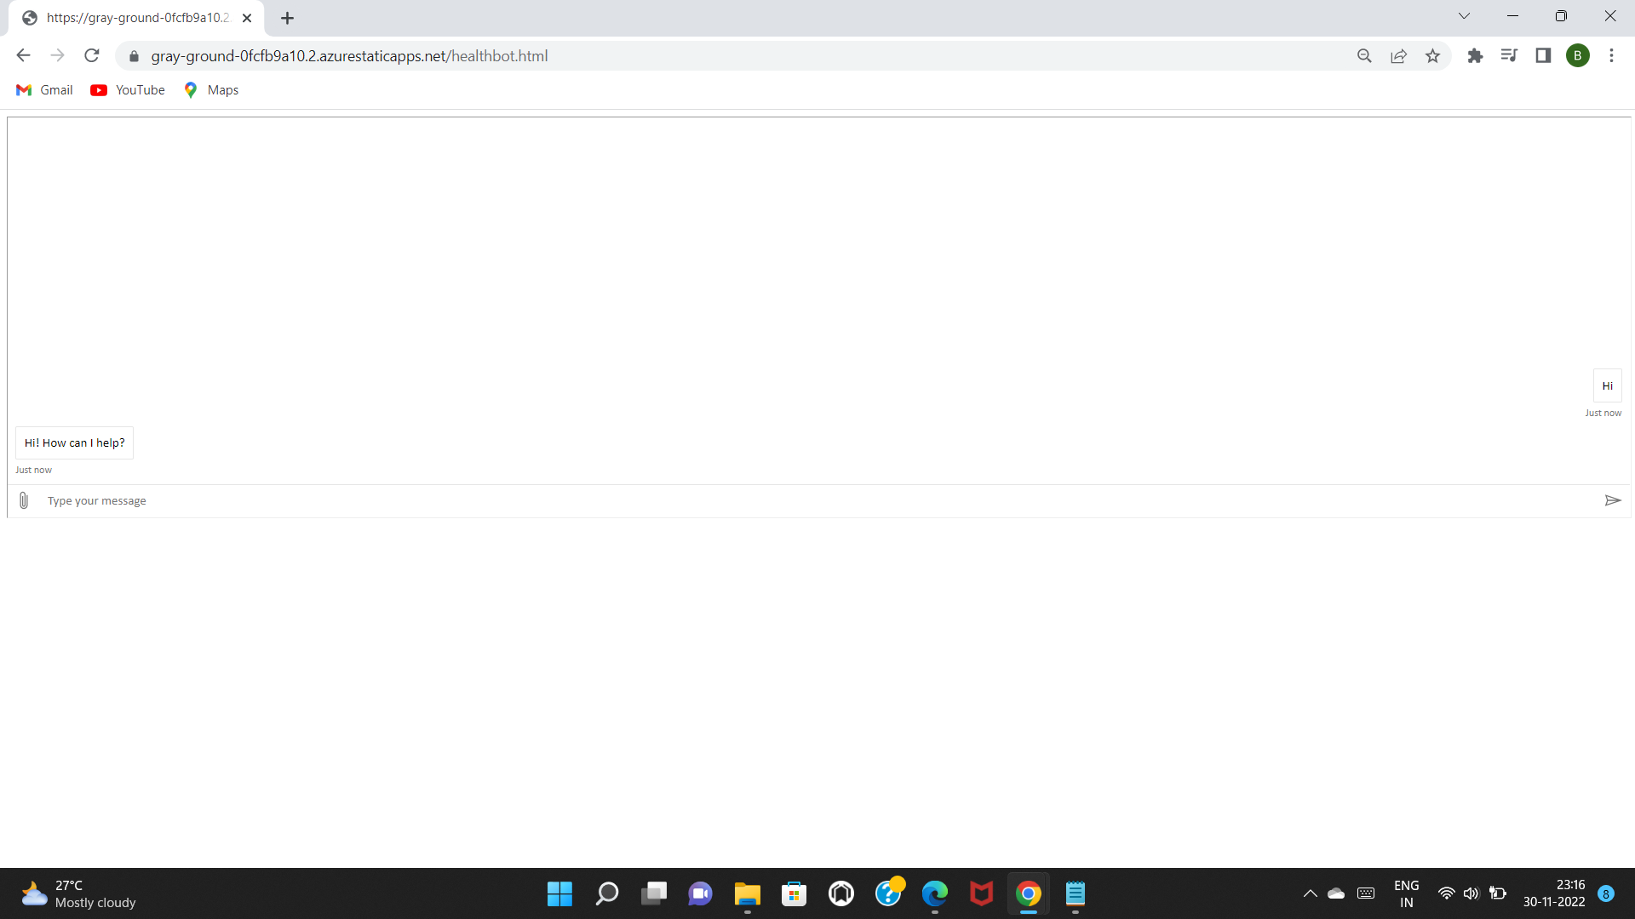Image resolution: width=1635 pixels, height=919 pixels.
Task: Close the gray-ground healthbot tab
Action: [247, 18]
